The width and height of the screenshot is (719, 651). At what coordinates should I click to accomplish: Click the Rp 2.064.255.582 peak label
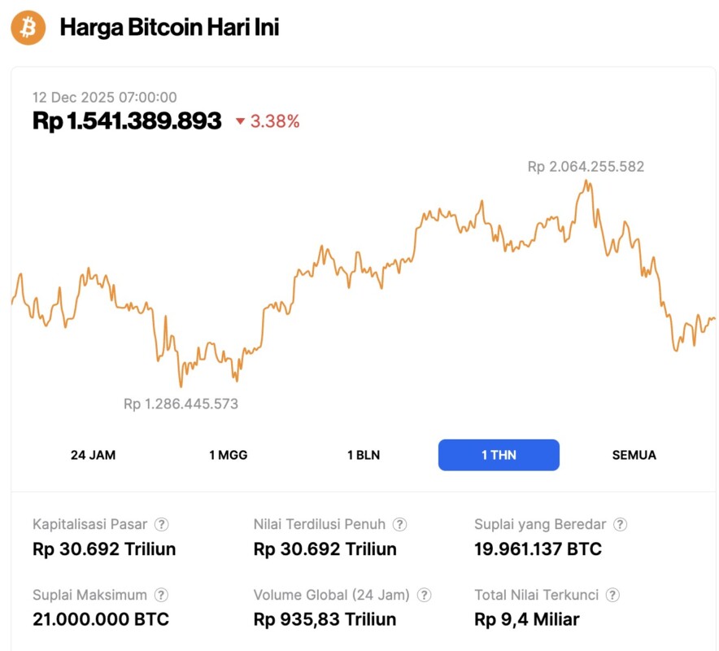point(585,167)
